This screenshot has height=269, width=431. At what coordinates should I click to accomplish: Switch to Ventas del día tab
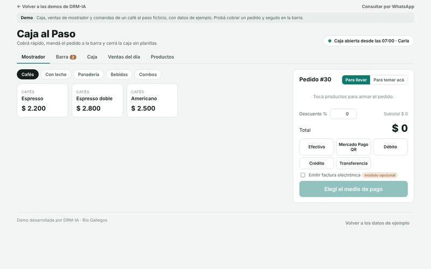click(124, 57)
